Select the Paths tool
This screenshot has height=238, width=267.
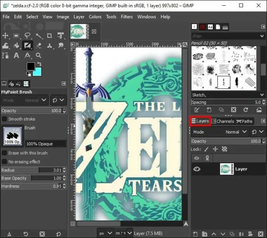coord(5,55)
